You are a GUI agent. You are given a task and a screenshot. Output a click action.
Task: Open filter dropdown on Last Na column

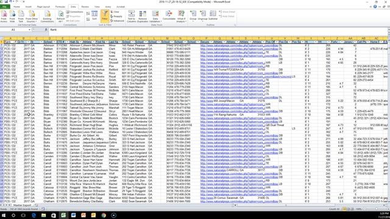tap(119, 42)
